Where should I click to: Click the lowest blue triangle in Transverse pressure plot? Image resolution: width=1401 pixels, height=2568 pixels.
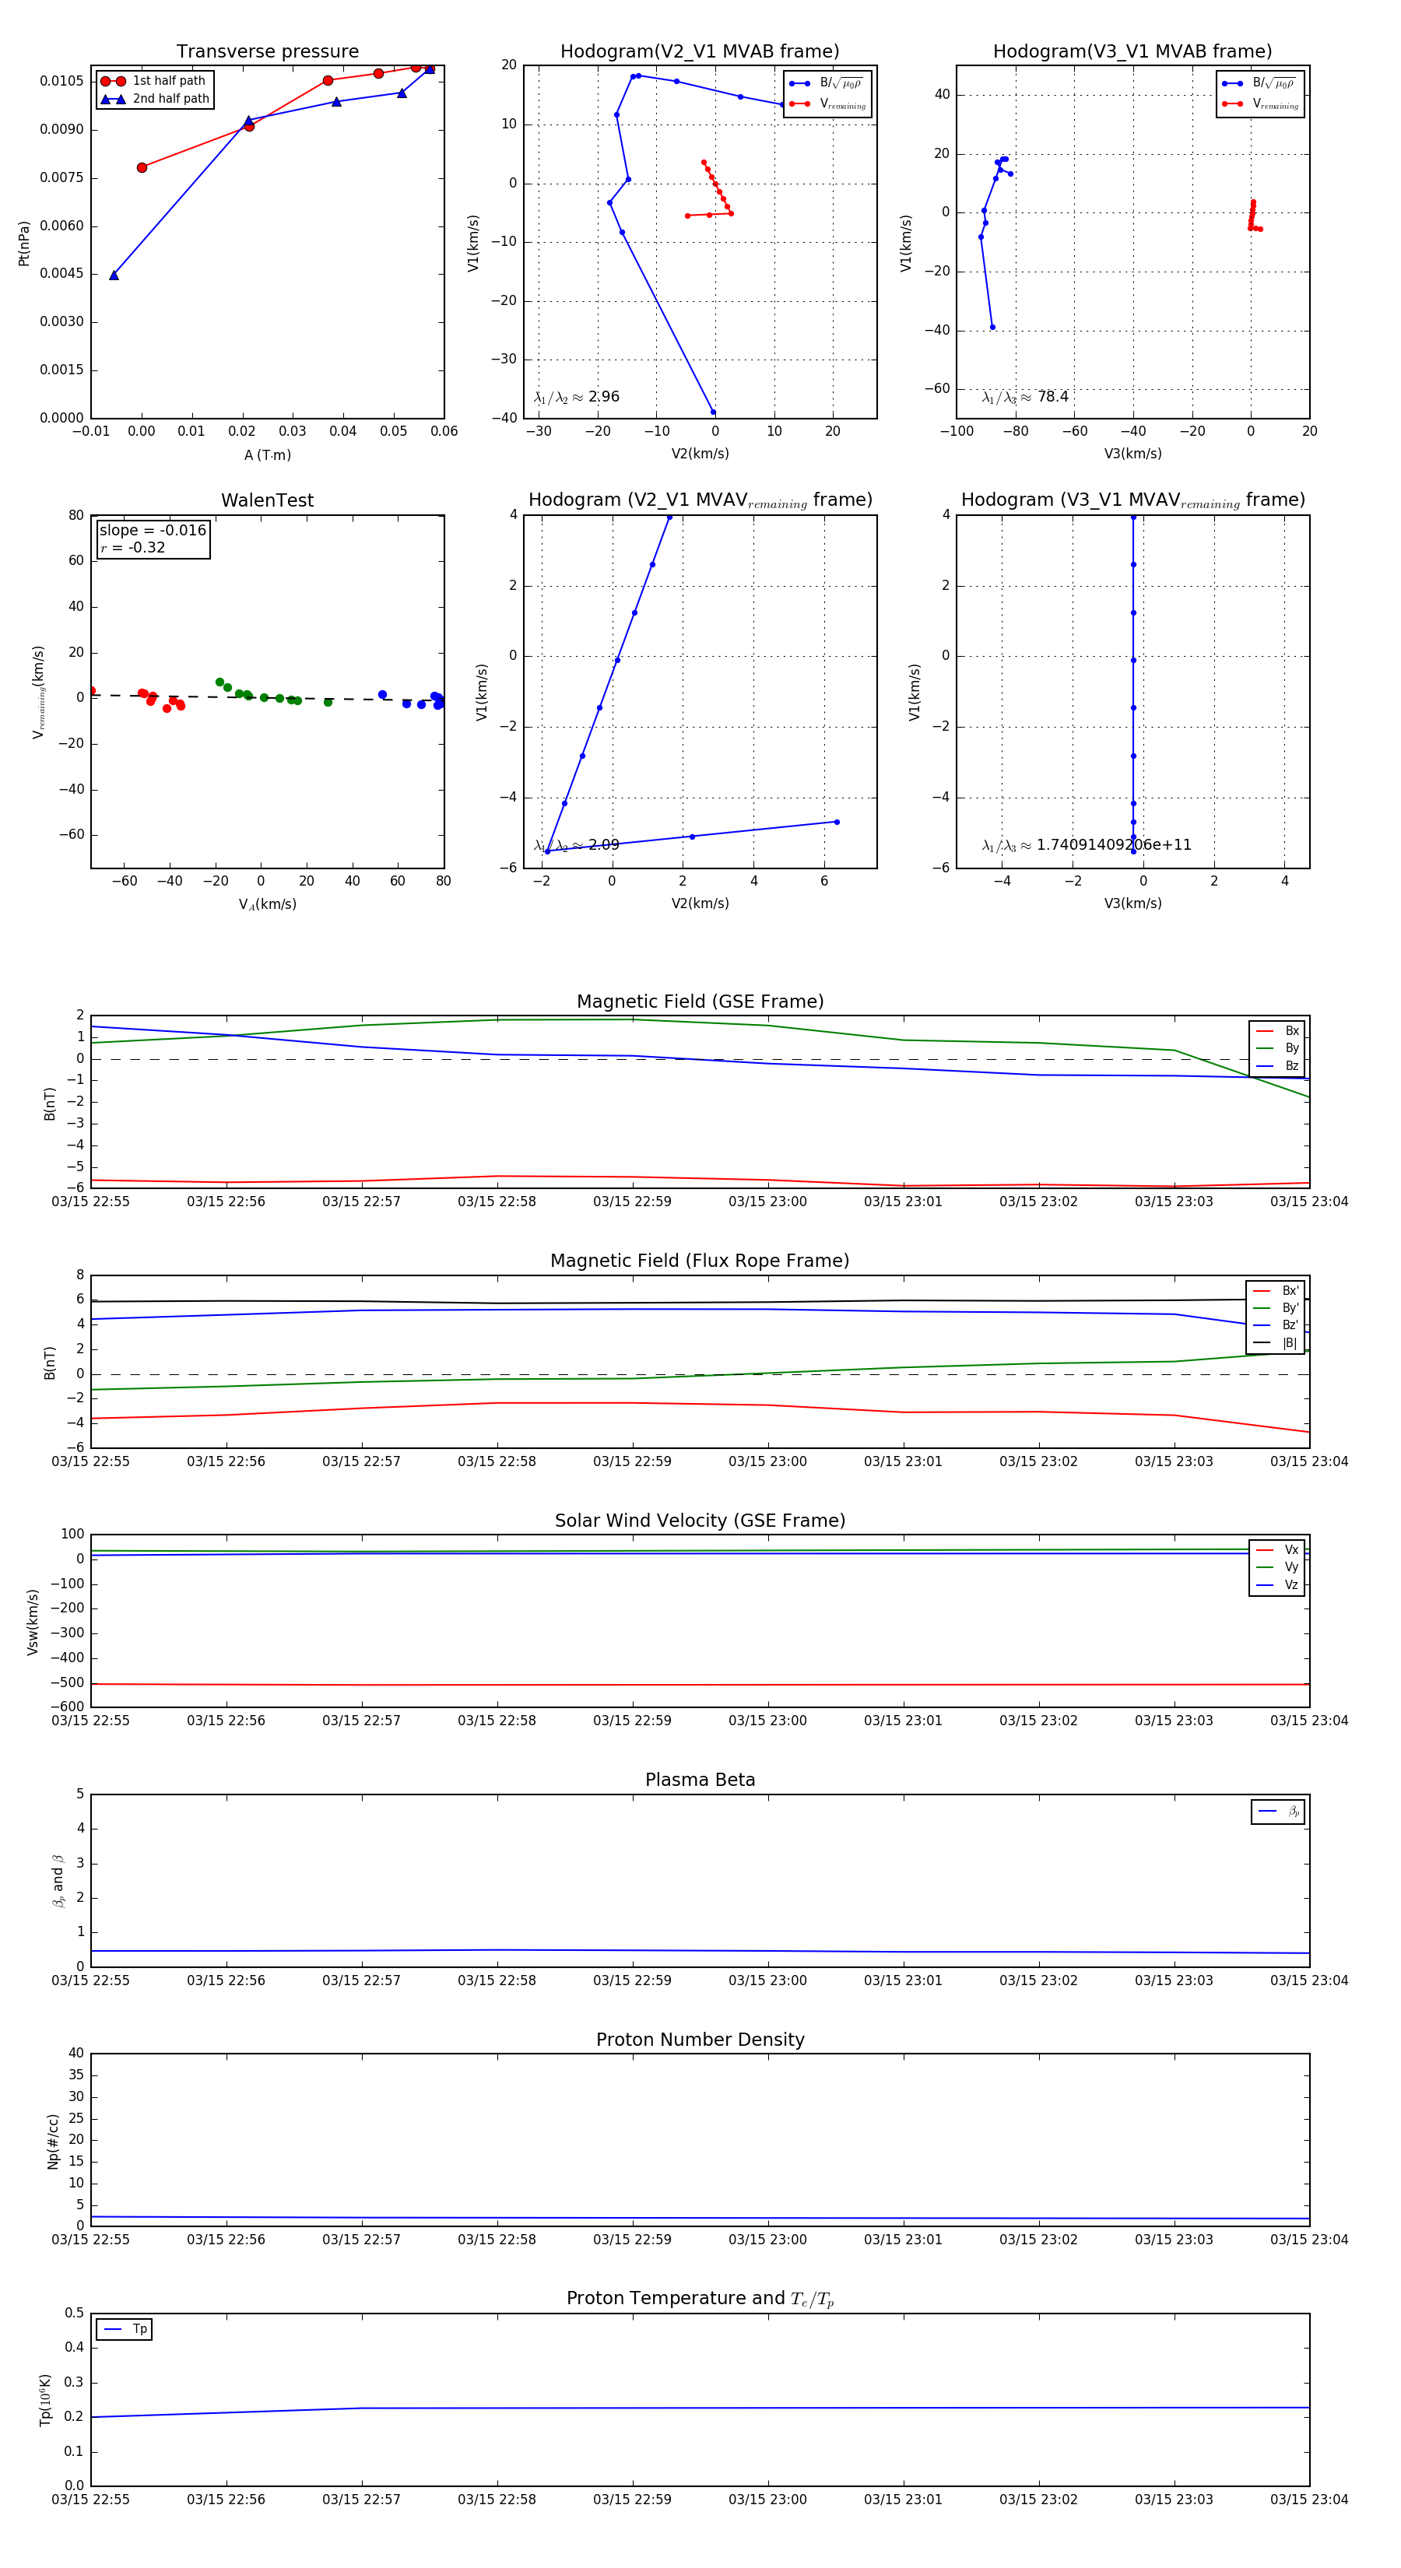[114, 275]
